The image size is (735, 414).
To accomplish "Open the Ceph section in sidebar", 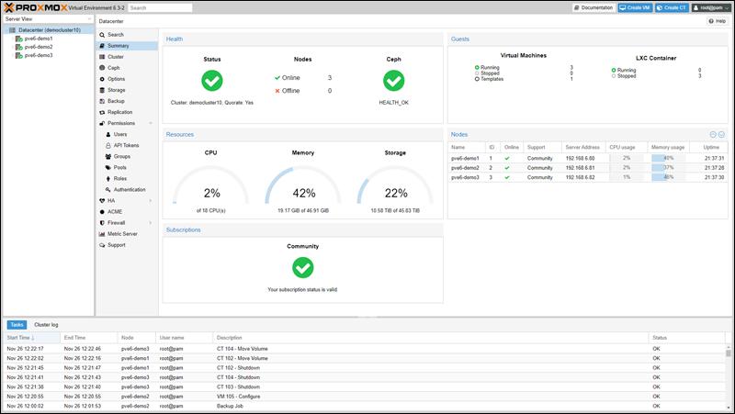I will tap(113, 68).
